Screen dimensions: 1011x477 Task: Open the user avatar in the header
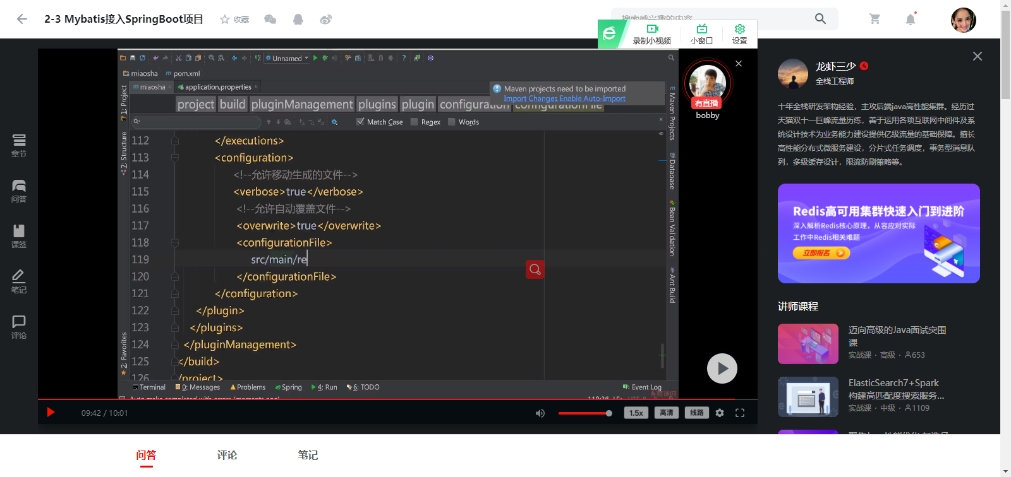964,20
